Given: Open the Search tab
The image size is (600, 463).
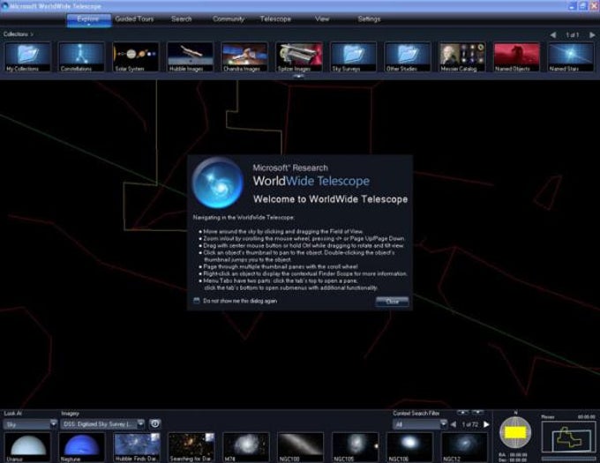Looking at the screenshot, I should pos(182,19).
